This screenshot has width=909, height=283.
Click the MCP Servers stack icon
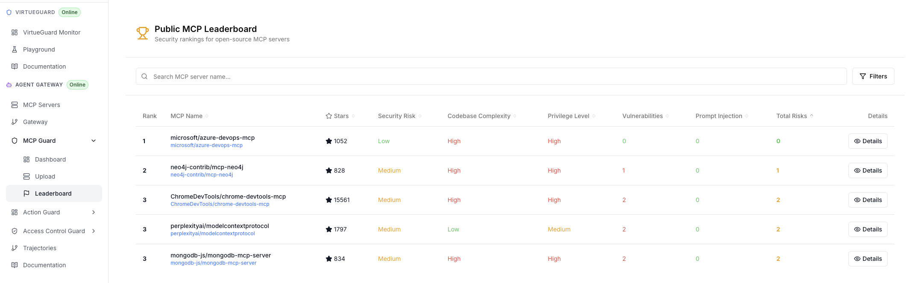(x=15, y=105)
